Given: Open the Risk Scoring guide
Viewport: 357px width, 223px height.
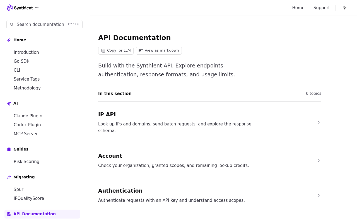Looking at the screenshot, I should (x=26, y=162).
